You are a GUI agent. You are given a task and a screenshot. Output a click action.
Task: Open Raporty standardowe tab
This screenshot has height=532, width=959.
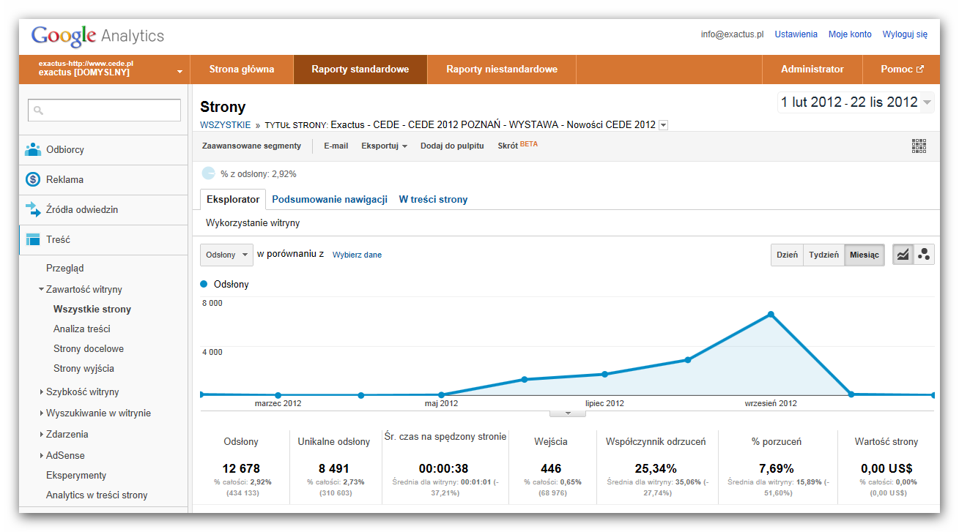coord(360,70)
